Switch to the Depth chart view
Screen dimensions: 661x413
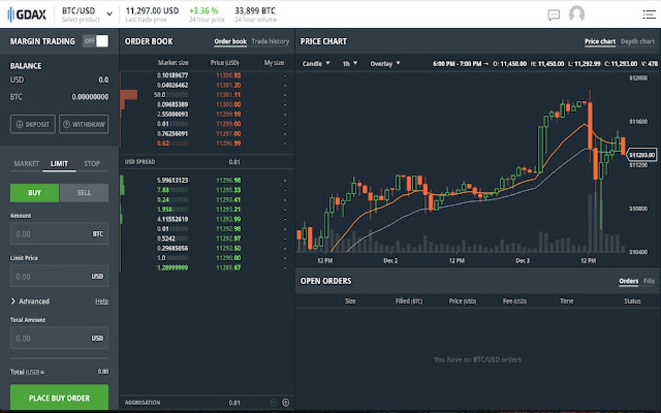638,41
